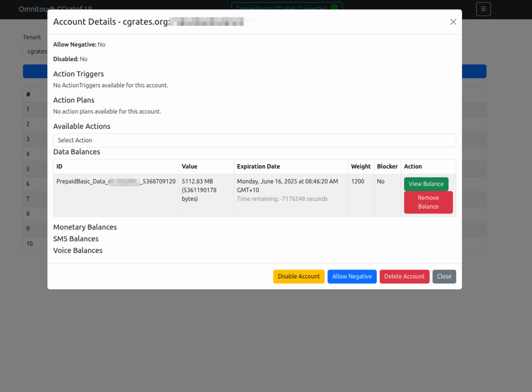Click the PrepaidBasic_Data balance ID cell
The height and width of the screenshot is (392, 532).
click(x=116, y=181)
